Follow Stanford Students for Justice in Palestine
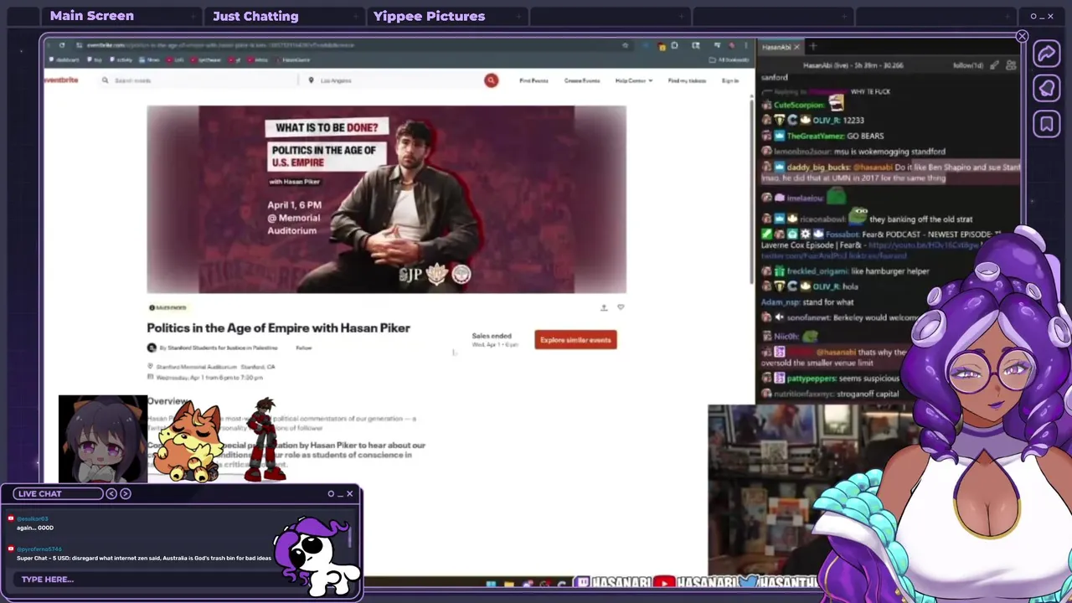The width and height of the screenshot is (1072, 603). [304, 348]
